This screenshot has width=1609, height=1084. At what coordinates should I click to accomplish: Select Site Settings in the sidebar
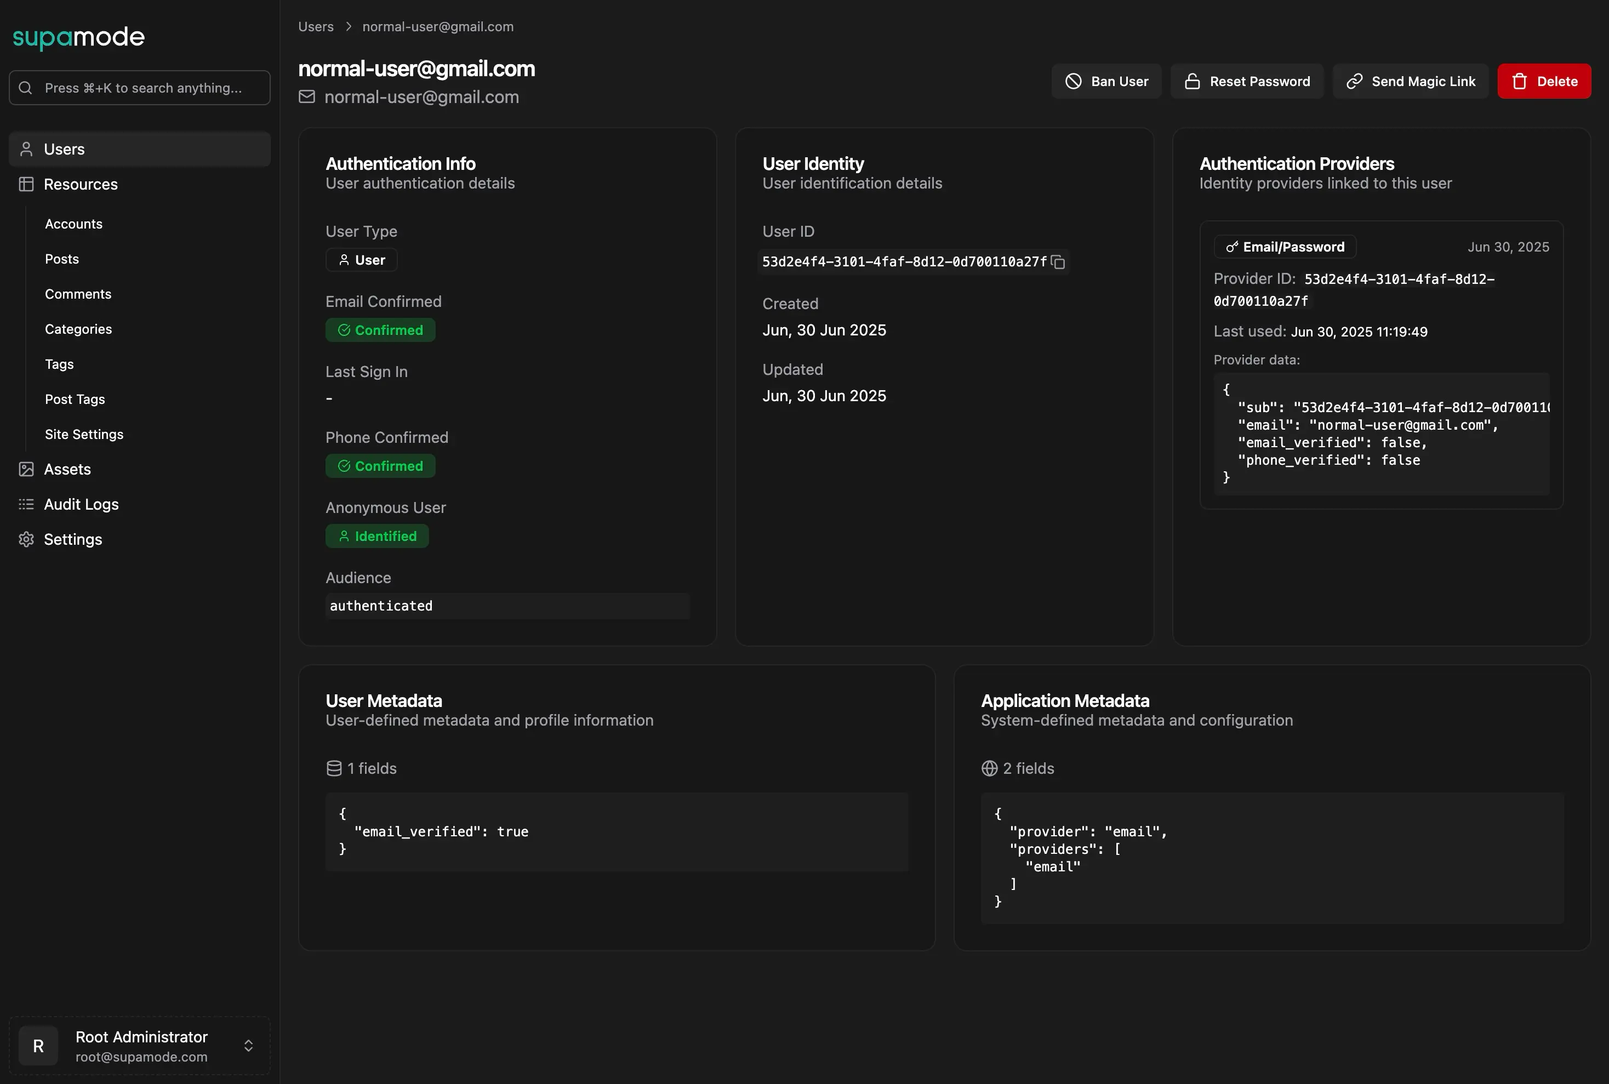(x=84, y=434)
